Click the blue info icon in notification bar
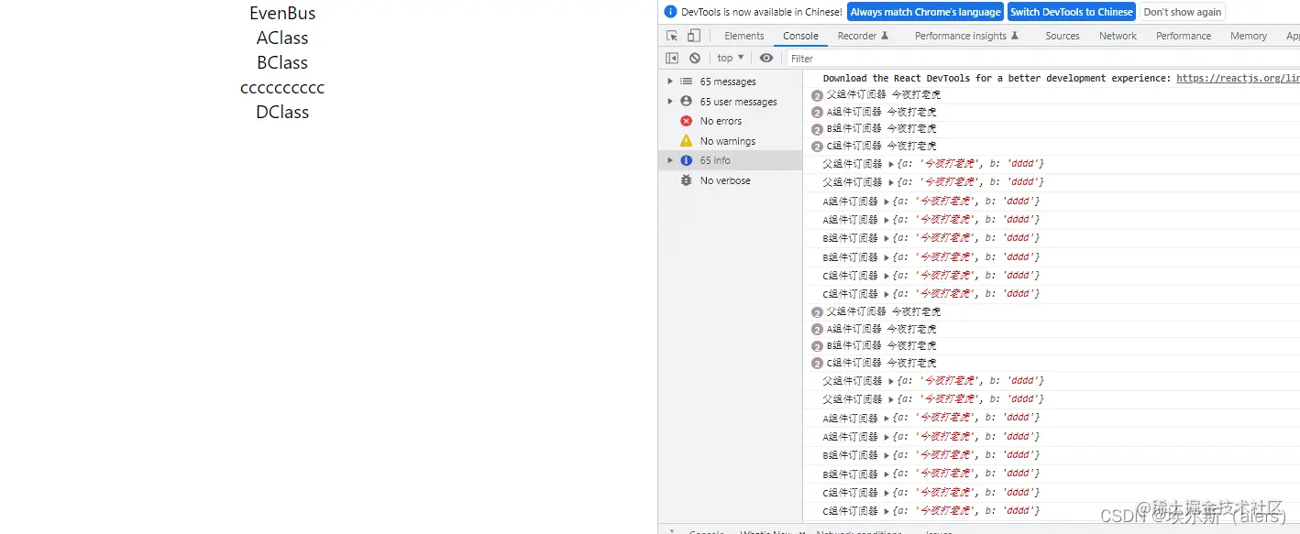The width and height of the screenshot is (1300, 534). (667, 11)
